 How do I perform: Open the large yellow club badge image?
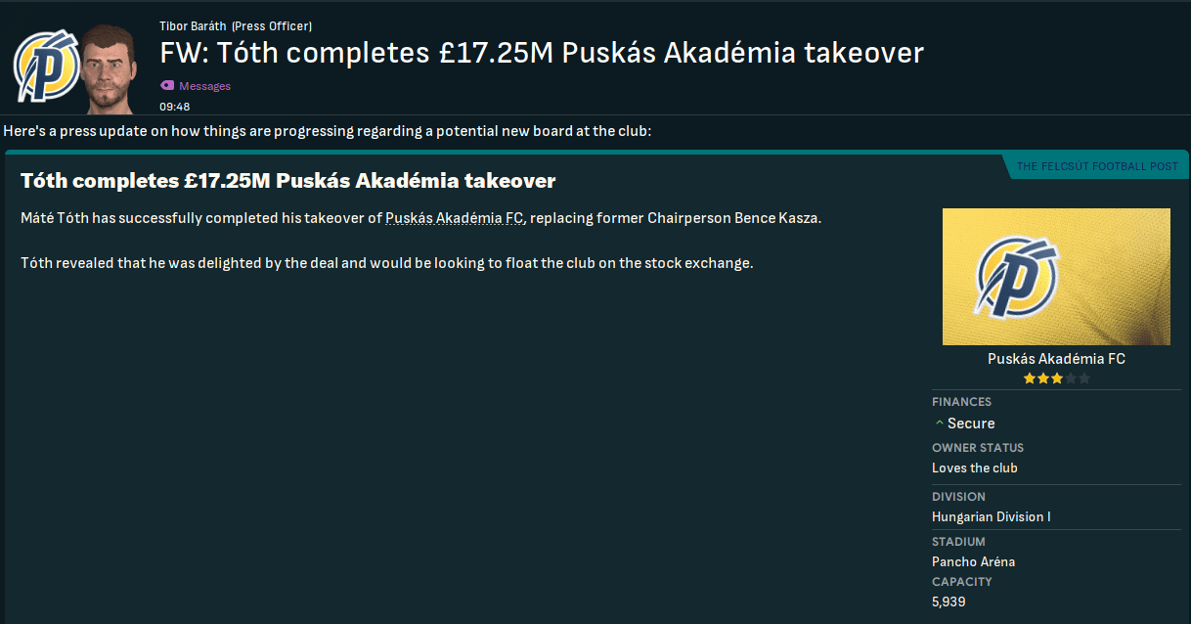pos(1056,277)
